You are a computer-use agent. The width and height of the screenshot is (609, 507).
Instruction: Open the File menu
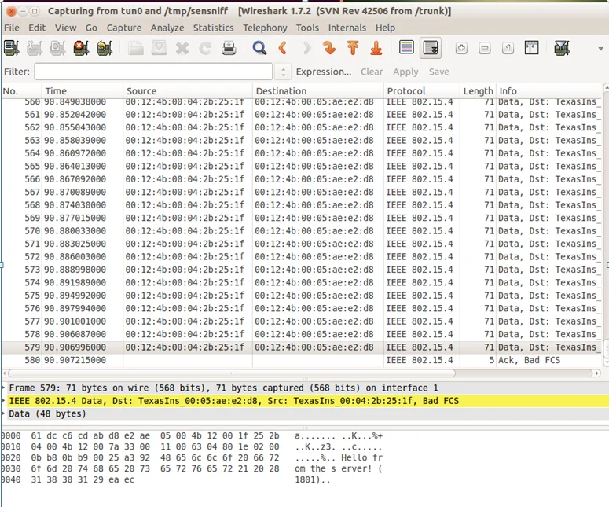click(12, 28)
